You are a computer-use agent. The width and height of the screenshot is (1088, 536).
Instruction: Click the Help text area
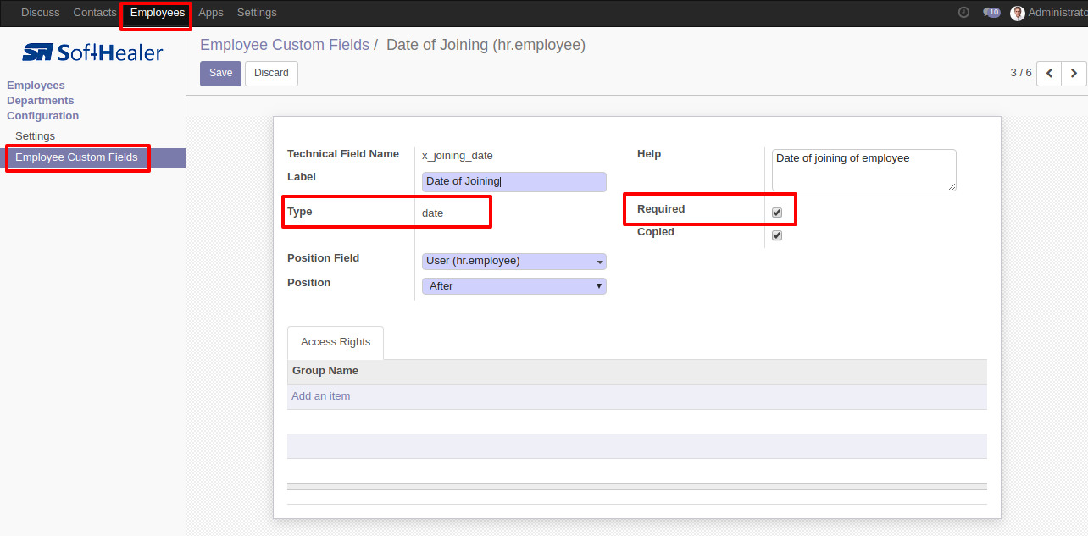pos(864,170)
